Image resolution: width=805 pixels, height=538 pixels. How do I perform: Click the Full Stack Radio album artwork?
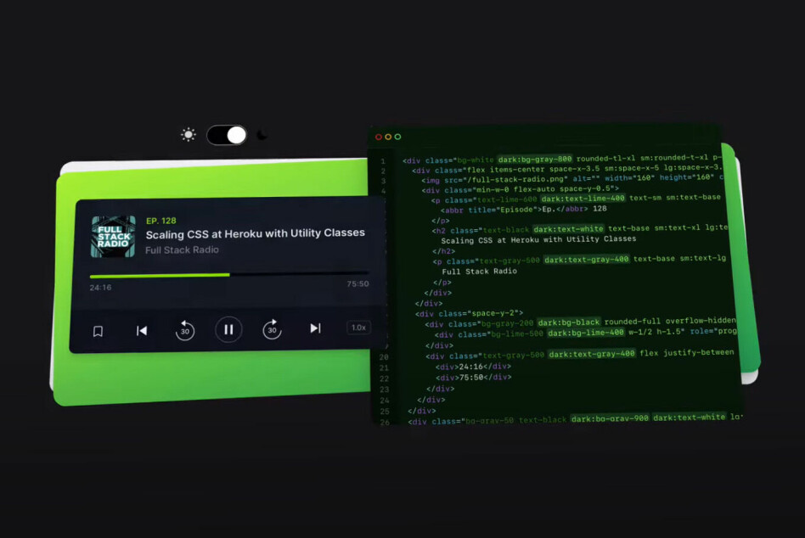114,237
